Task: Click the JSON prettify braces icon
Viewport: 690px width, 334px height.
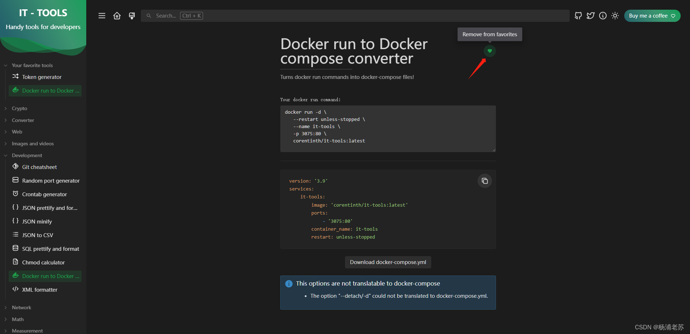Action: coord(15,207)
